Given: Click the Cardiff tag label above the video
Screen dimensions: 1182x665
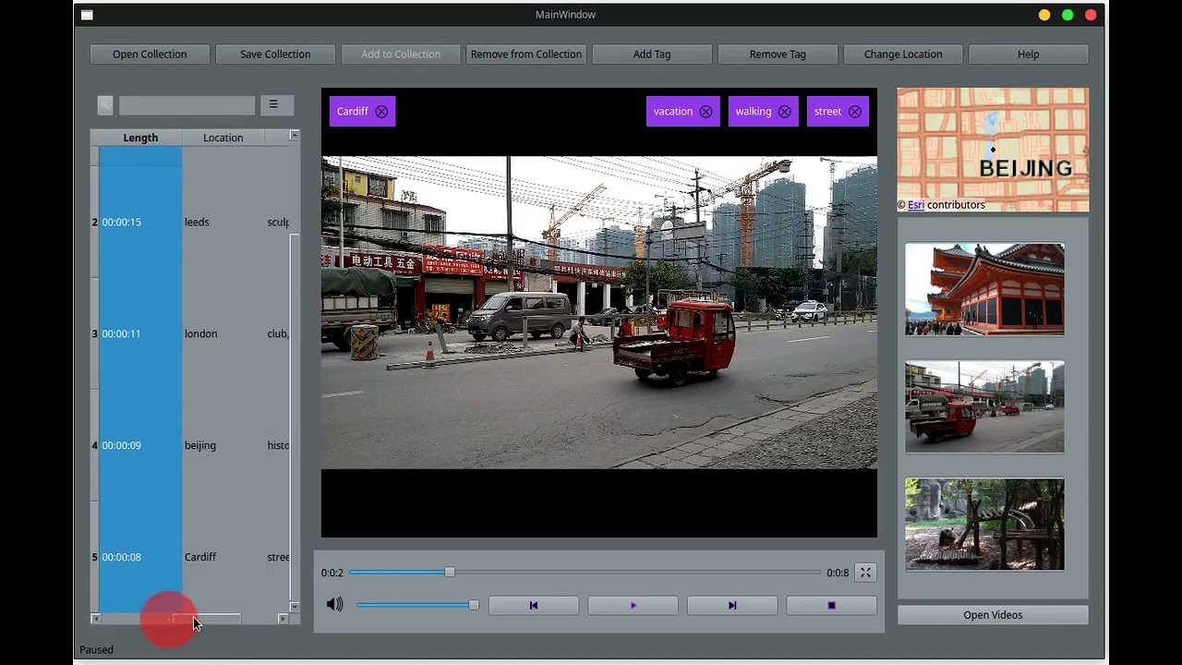Looking at the screenshot, I should click(353, 112).
